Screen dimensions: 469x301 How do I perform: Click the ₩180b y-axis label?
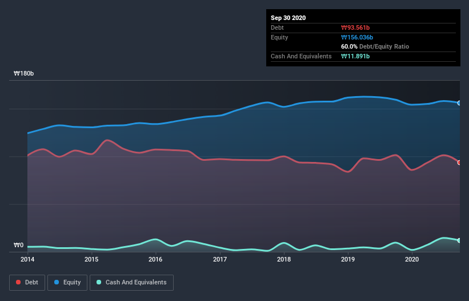[x=23, y=73]
